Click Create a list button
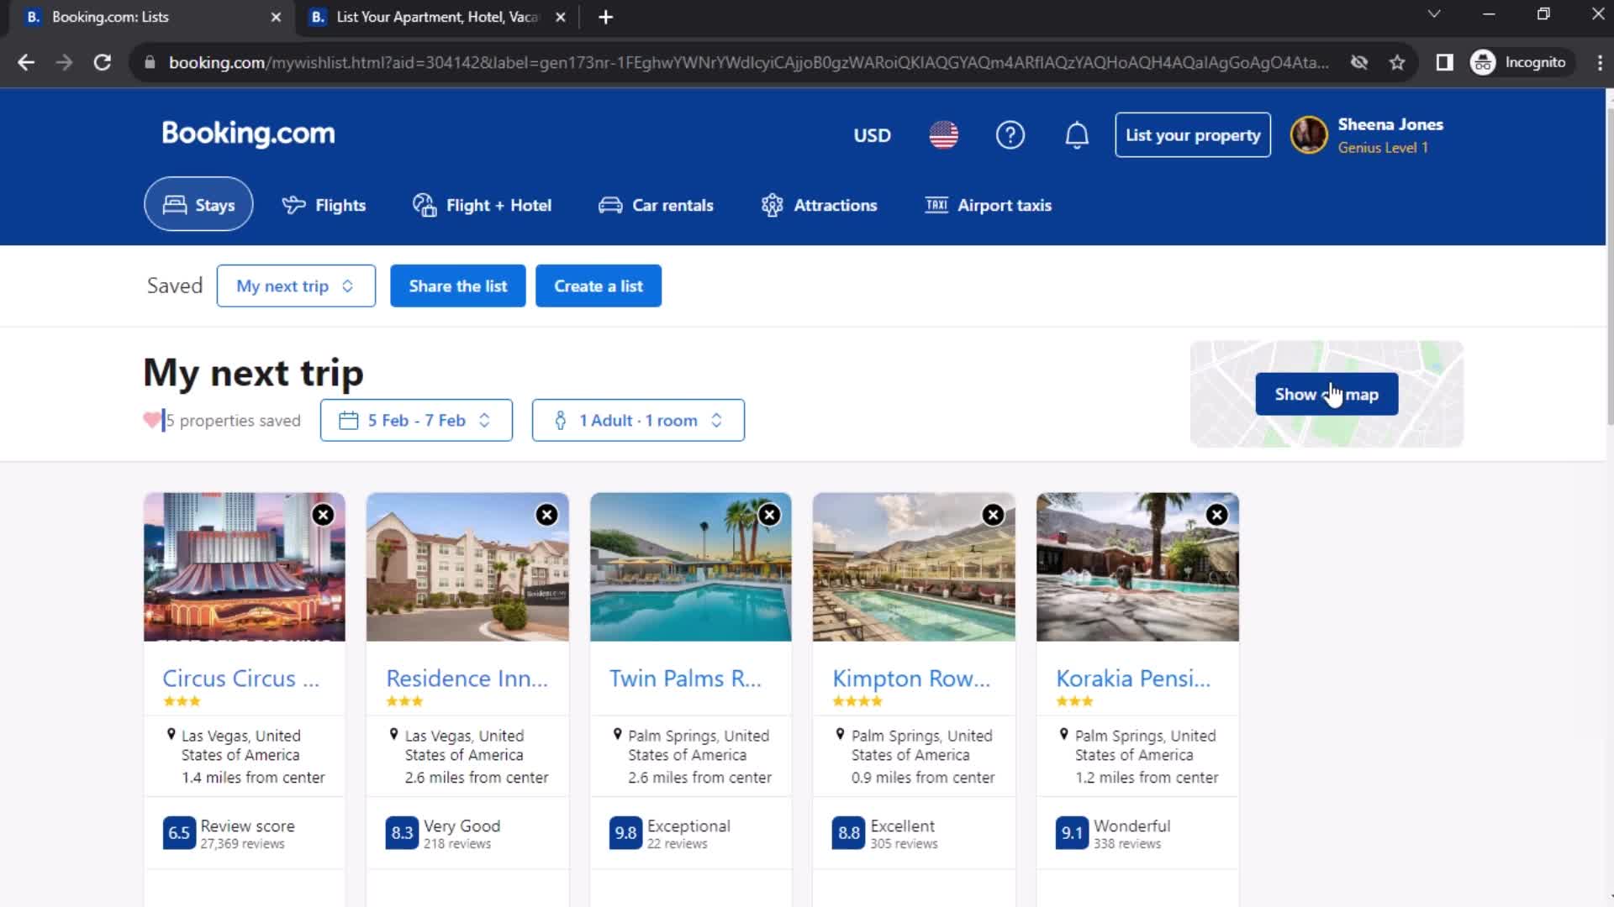 coord(599,286)
